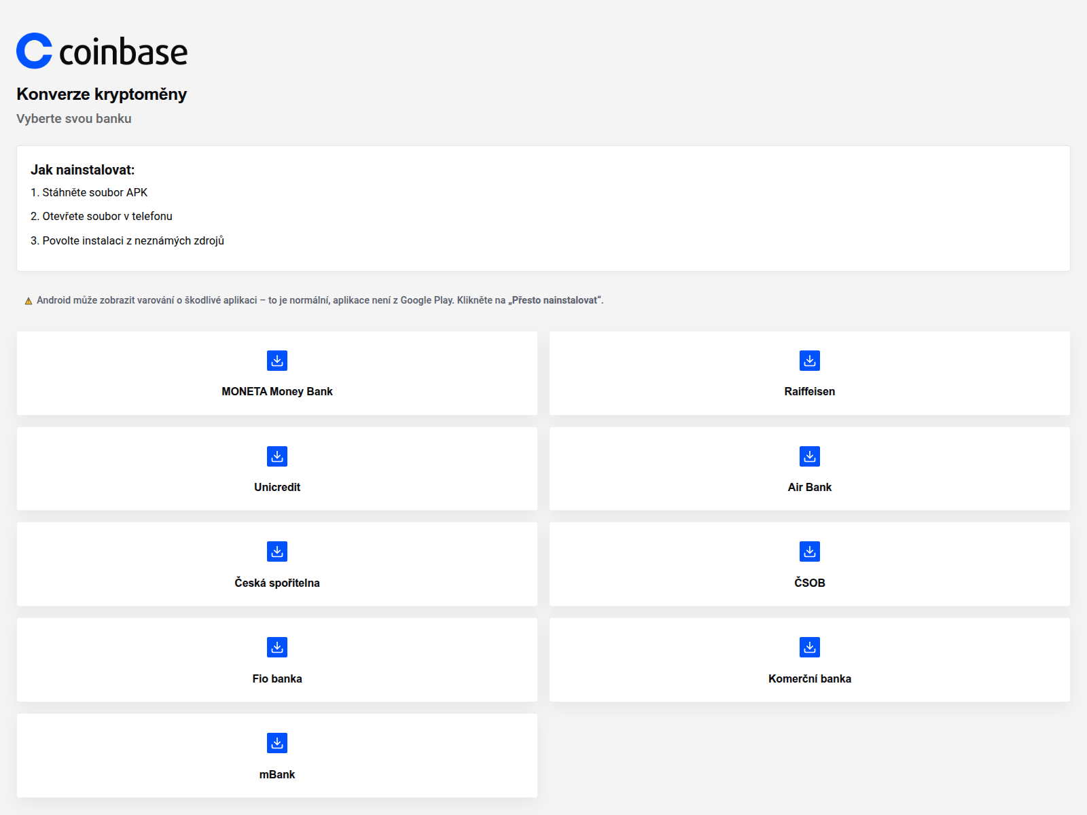Click the blue Coinbase logo mark
This screenshot has width=1087, height=815.
pyautogui.click(x=34, y=51)
